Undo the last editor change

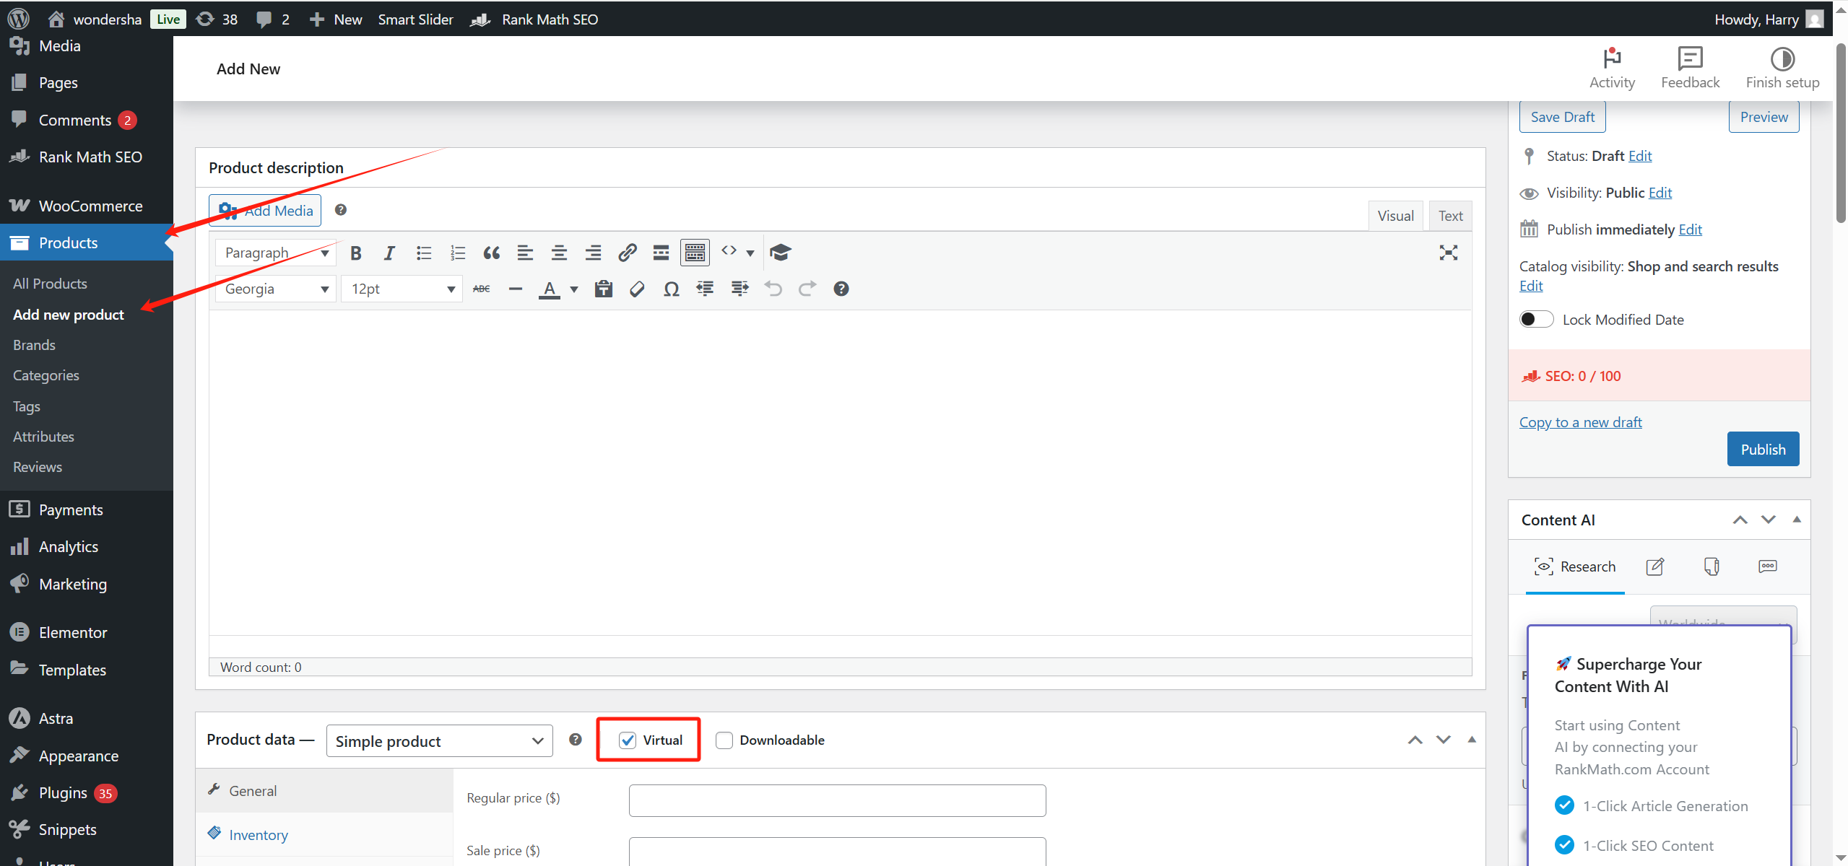(x=773, y=289)
